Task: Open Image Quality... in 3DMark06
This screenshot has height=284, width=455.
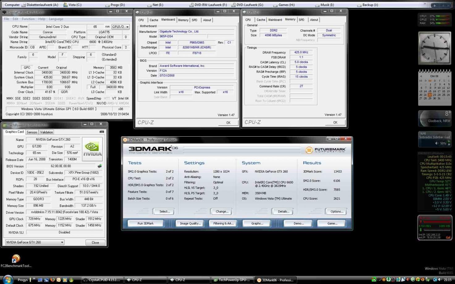Action: click(x=190, y=223)
